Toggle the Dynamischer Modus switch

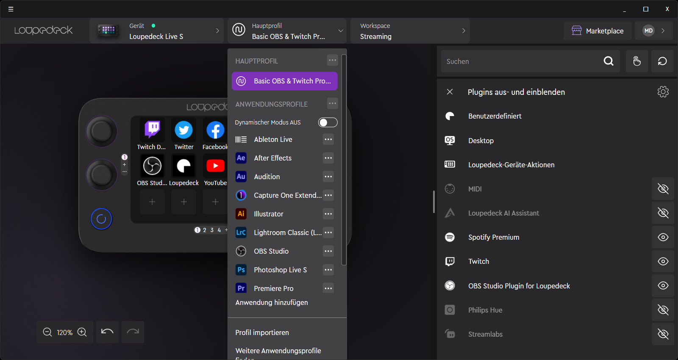(x=328, y=122)
